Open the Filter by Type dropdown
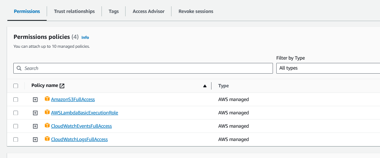Viewport: 380px width, 158px height. 328,68
